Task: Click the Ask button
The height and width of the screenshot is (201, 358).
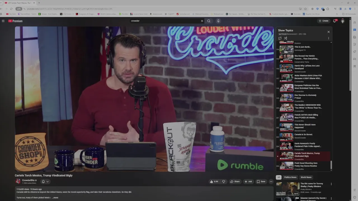Action: [x=248, y=181]
